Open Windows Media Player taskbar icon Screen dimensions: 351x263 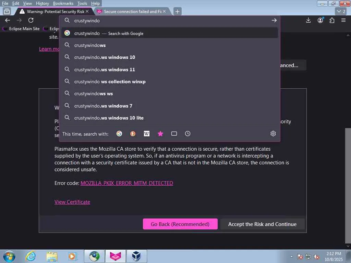click(x=72, y=256)
